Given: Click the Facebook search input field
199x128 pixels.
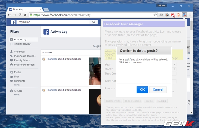Looking at the screenshot, I should (53, 22).
